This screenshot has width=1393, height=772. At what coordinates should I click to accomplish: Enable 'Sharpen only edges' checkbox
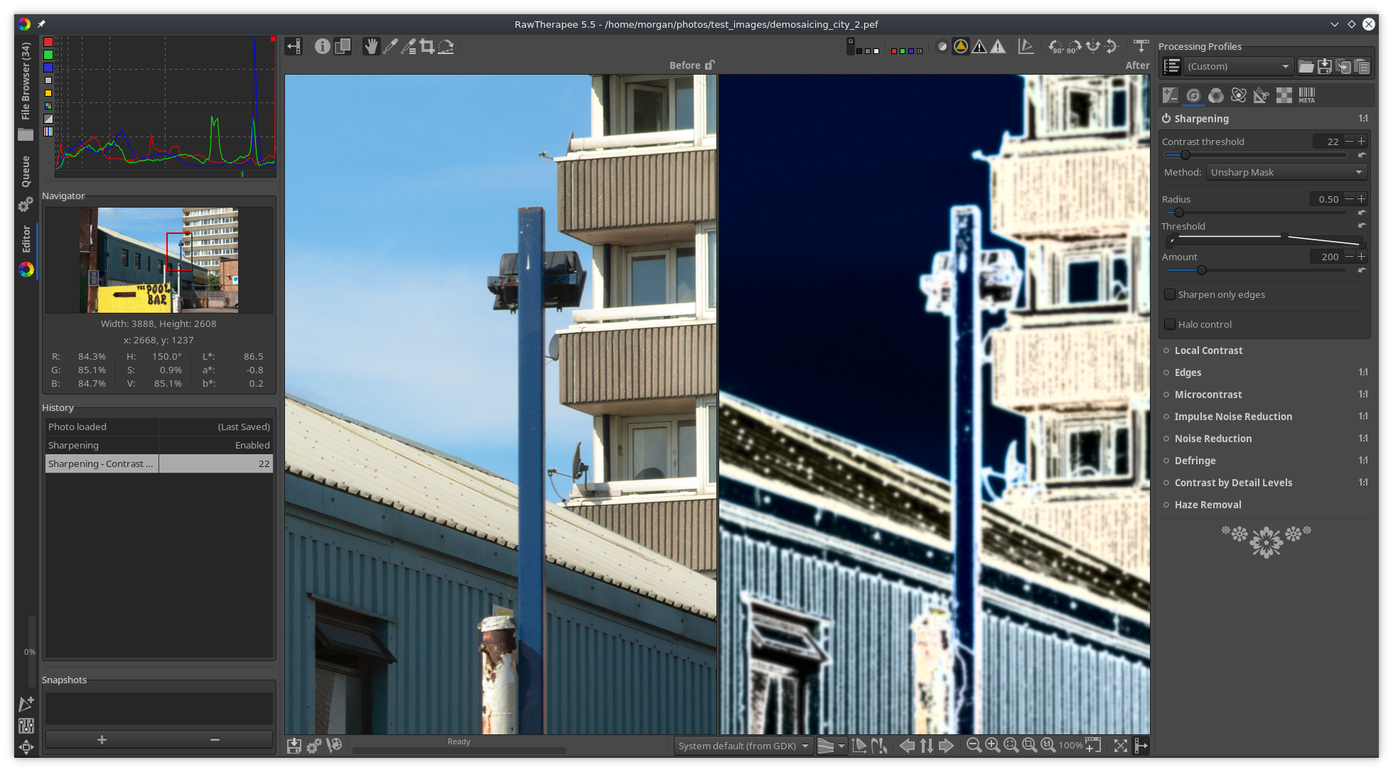(1170, 294)
